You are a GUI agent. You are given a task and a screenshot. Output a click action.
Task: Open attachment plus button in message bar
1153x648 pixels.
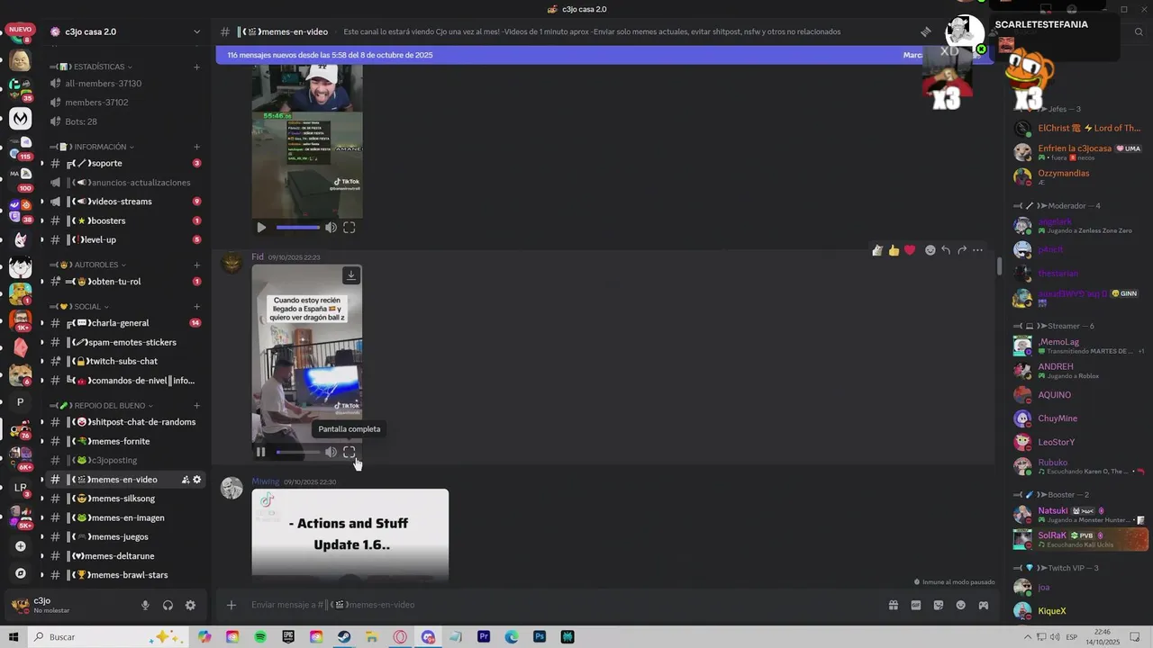(x=232, y=605)
